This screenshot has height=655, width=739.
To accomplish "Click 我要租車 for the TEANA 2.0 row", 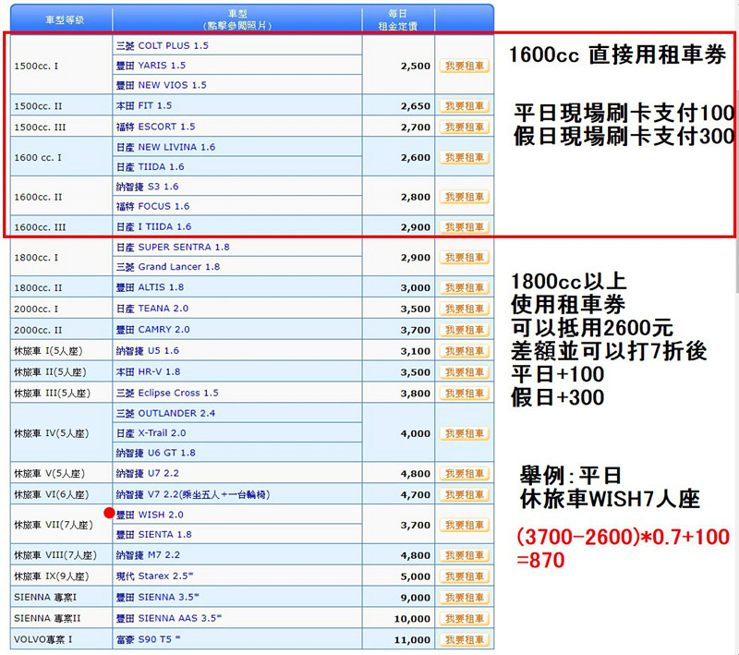I will pos(465,309).
